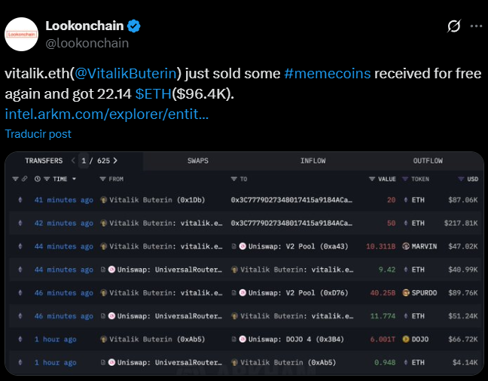Open the TO column filter
The width and height of the screenshot is (488, 381).
tap(233, 178)
